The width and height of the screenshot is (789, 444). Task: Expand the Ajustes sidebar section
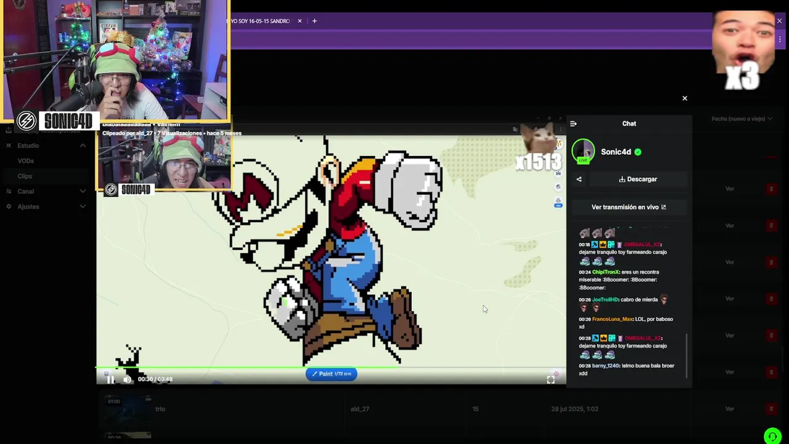pyautogui.click(x=83, y=207)
